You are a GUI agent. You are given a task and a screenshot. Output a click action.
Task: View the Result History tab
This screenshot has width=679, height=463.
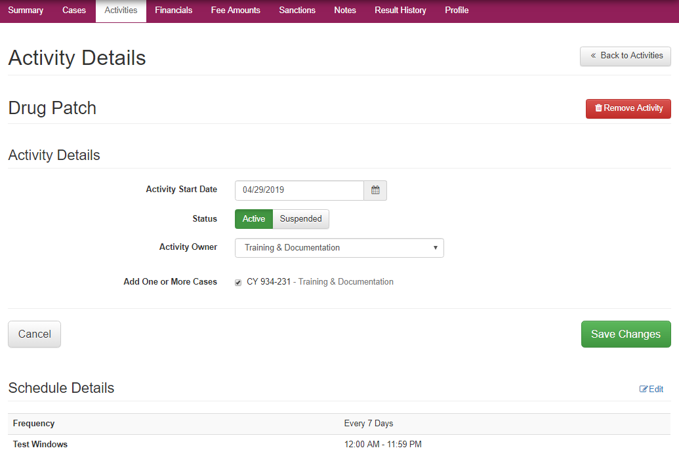pyautogui.click(x=400, y=10)
